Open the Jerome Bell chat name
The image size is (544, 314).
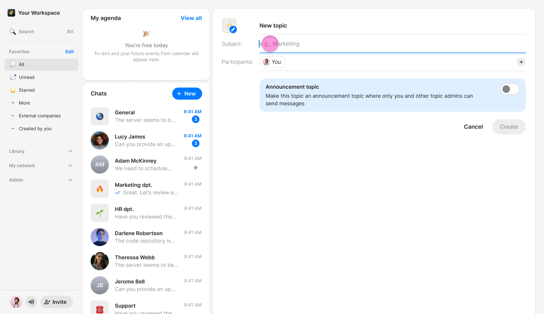tap(130, 282)
